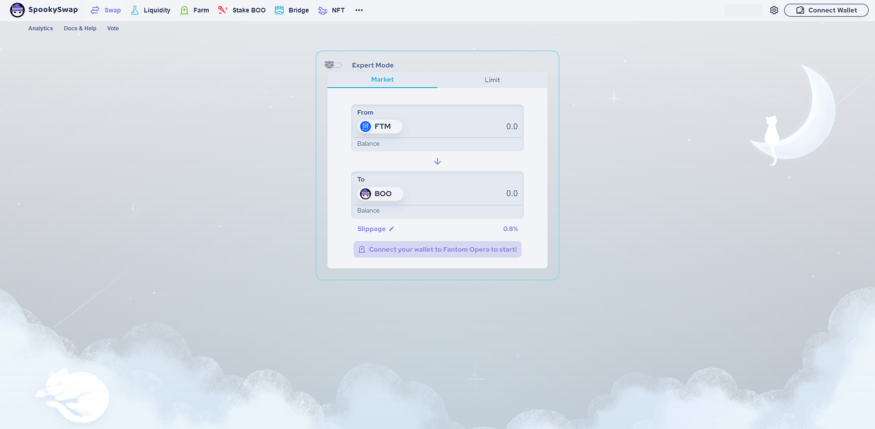Viewport: 875px width, 429px height.
Task: Select the Market tab
Action: [x=382, y=79]
